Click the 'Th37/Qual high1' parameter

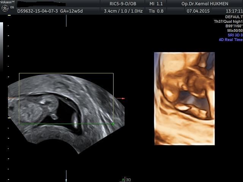pyautogui.click(x=228, y=22)
